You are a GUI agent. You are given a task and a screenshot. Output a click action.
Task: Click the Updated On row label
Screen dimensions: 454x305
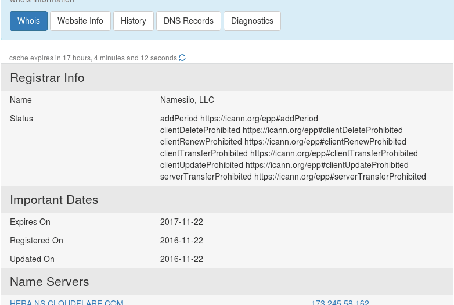pos(32,259)
